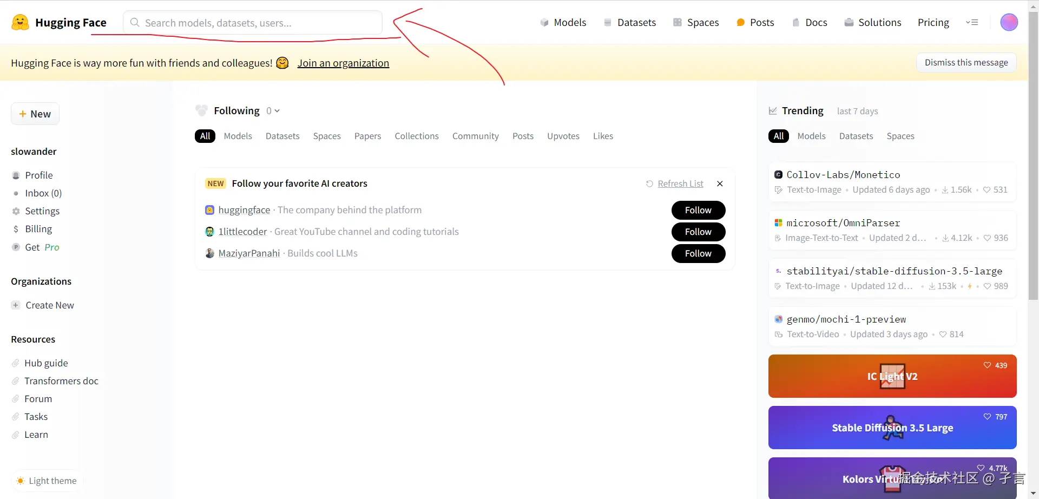1039x499 pixels.
Task: Switch to Spaces tab in Trending panel
Action: click(900, 136)
